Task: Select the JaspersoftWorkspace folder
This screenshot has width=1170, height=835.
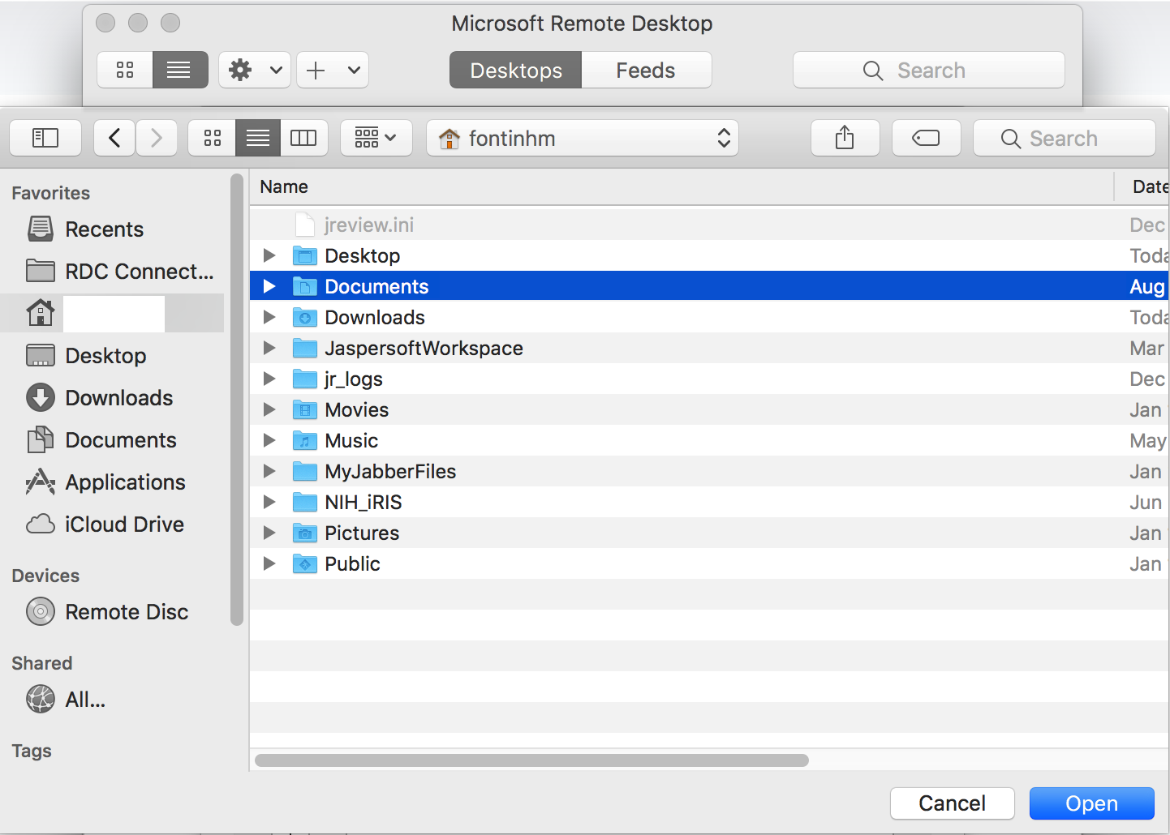Action: pyautogui.click(x=710, y=348)
